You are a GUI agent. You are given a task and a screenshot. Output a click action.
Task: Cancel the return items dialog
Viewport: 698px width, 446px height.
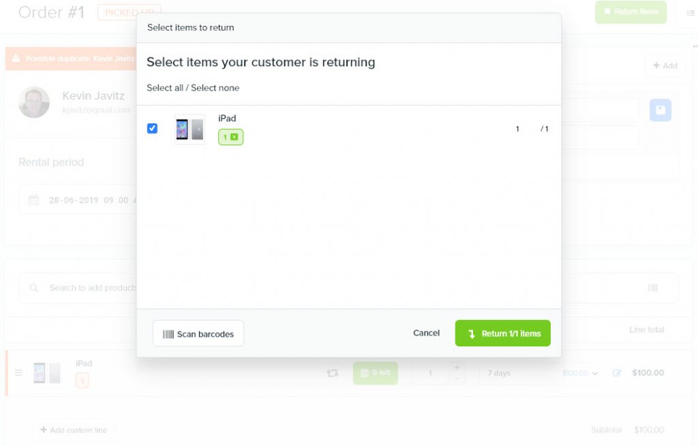click(x=426, y=333)
